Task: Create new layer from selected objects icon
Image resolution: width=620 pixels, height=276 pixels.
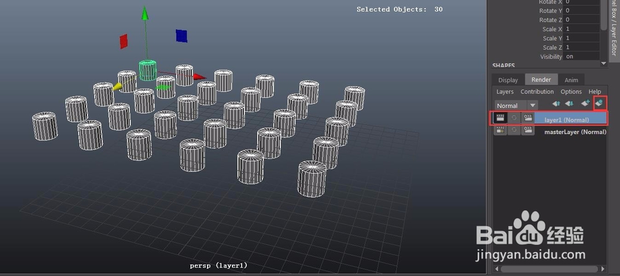Action: [600, 103]
